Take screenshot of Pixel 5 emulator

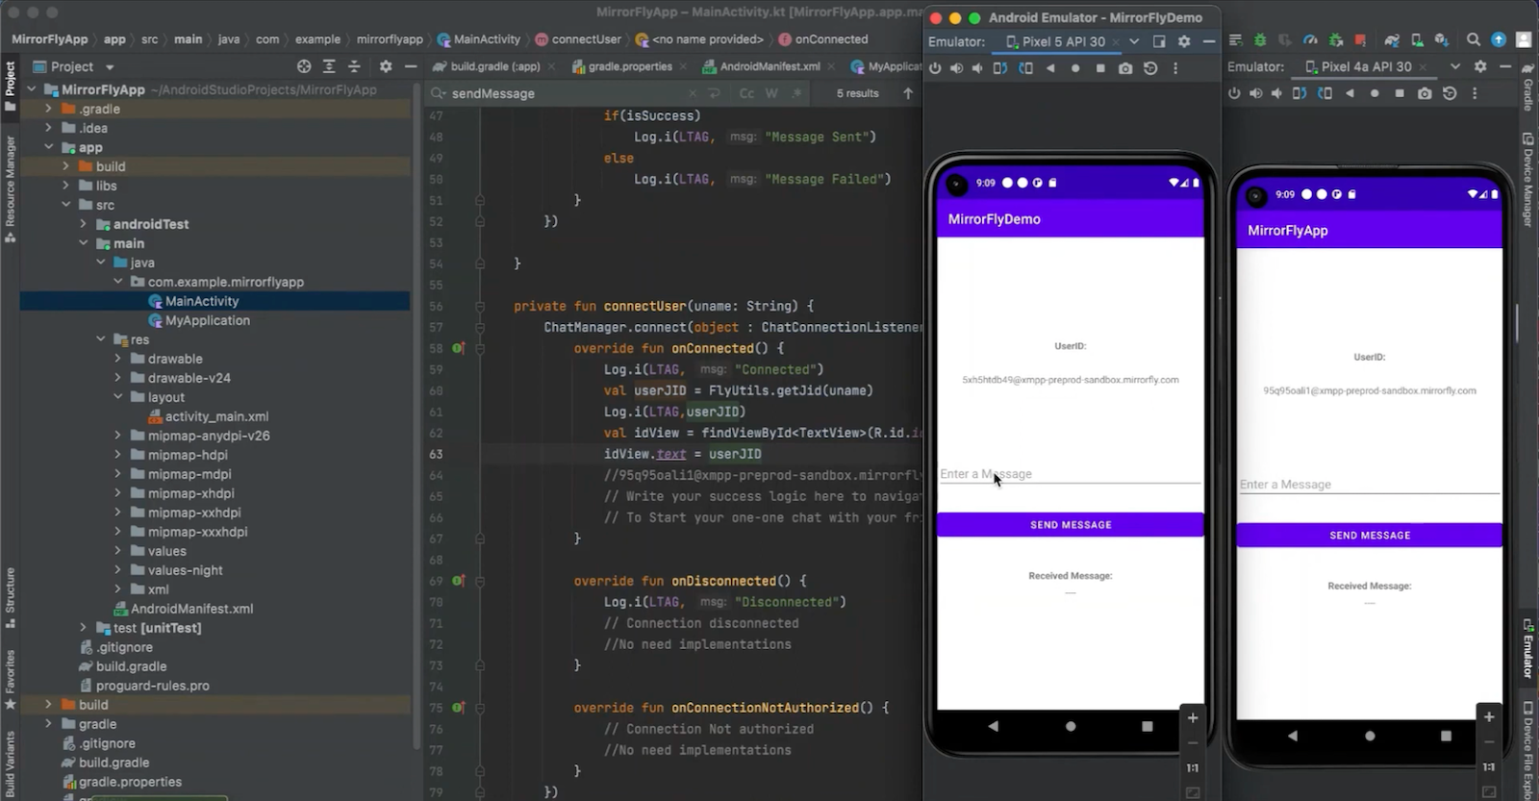click(x=1125, y=68)
